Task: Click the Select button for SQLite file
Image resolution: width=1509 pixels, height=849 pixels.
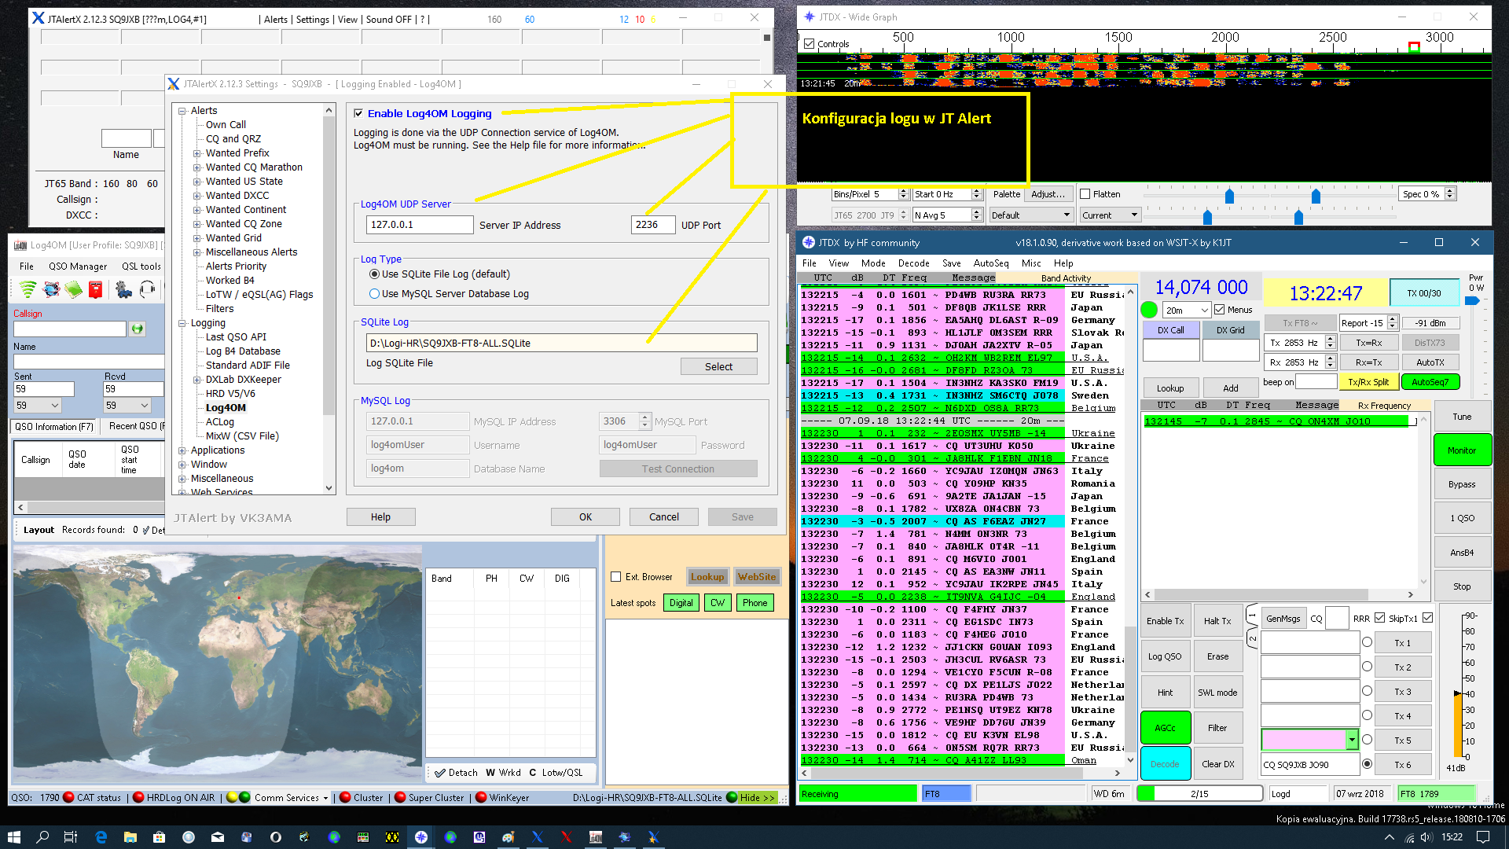Action: coord(718,366)
